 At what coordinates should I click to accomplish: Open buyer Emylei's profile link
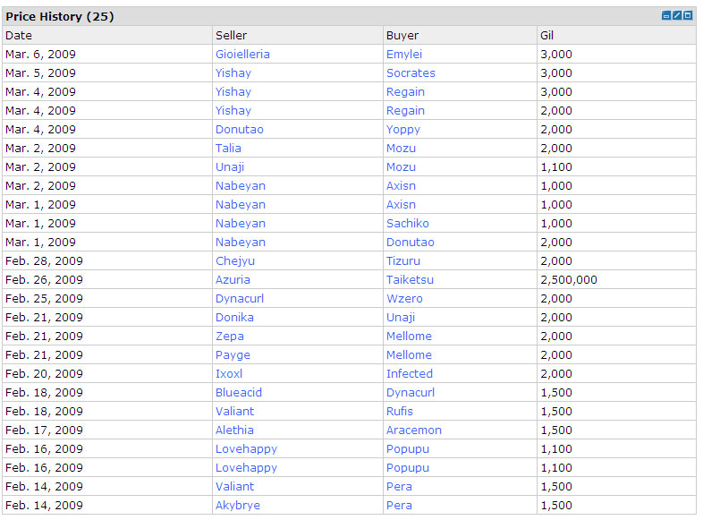tap(403, 54)
